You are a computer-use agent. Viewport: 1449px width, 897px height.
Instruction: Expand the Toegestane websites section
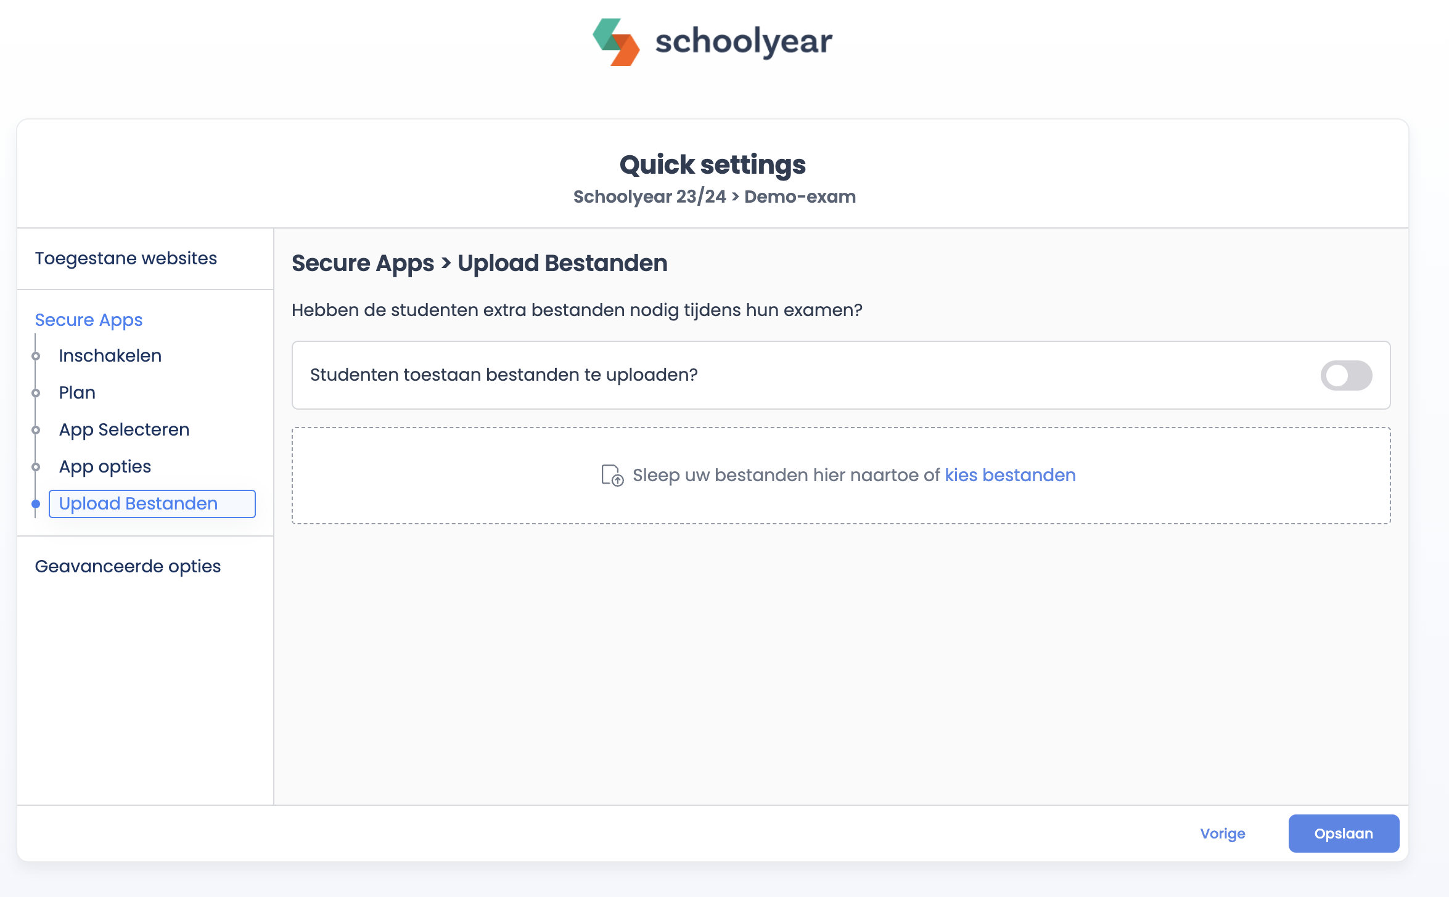tap(126, 258)
